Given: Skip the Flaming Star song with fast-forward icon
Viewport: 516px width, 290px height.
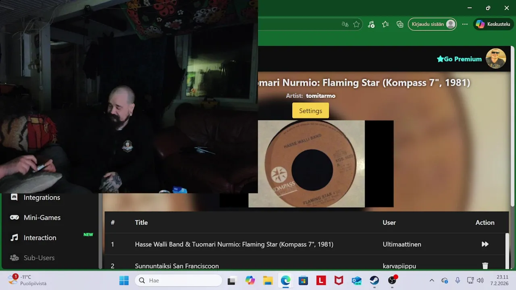Looking at the screenshot, I should pyautogui.click(x=485, y=244).
